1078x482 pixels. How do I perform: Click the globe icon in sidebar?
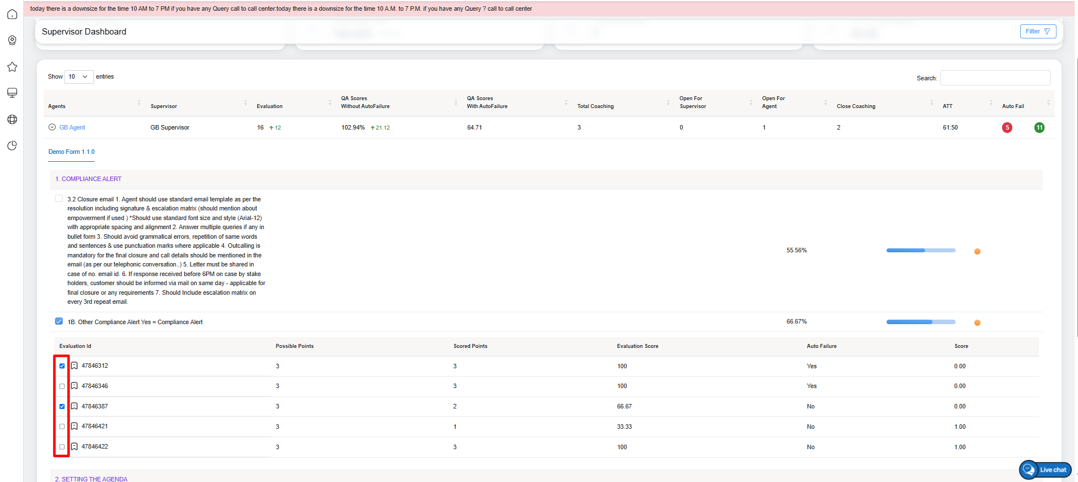(x=12, y=119)
